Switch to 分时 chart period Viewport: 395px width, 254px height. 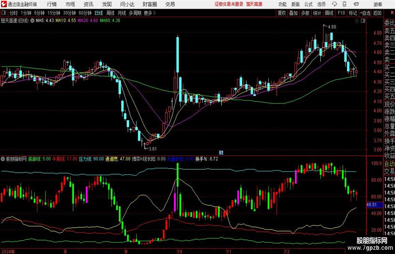pos(14,13)
